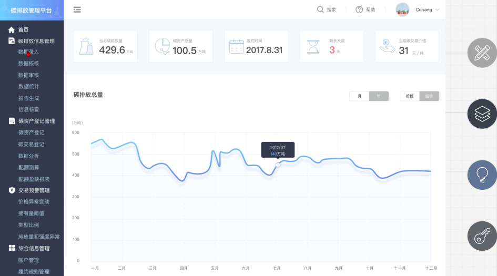Go to 数据分析 page
This screenshot has width=497, height=276.
pyautogui.click(x=28, y=156)
